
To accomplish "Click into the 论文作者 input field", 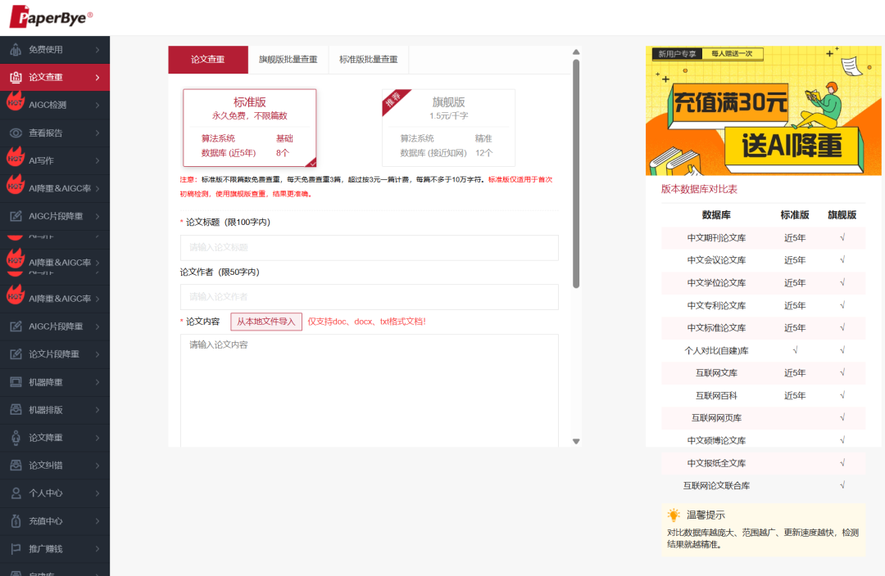I will pos(369,297).
